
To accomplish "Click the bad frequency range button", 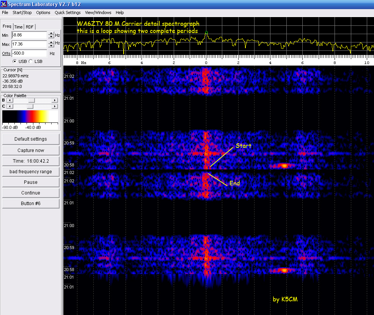I will (x=31, y=172).
